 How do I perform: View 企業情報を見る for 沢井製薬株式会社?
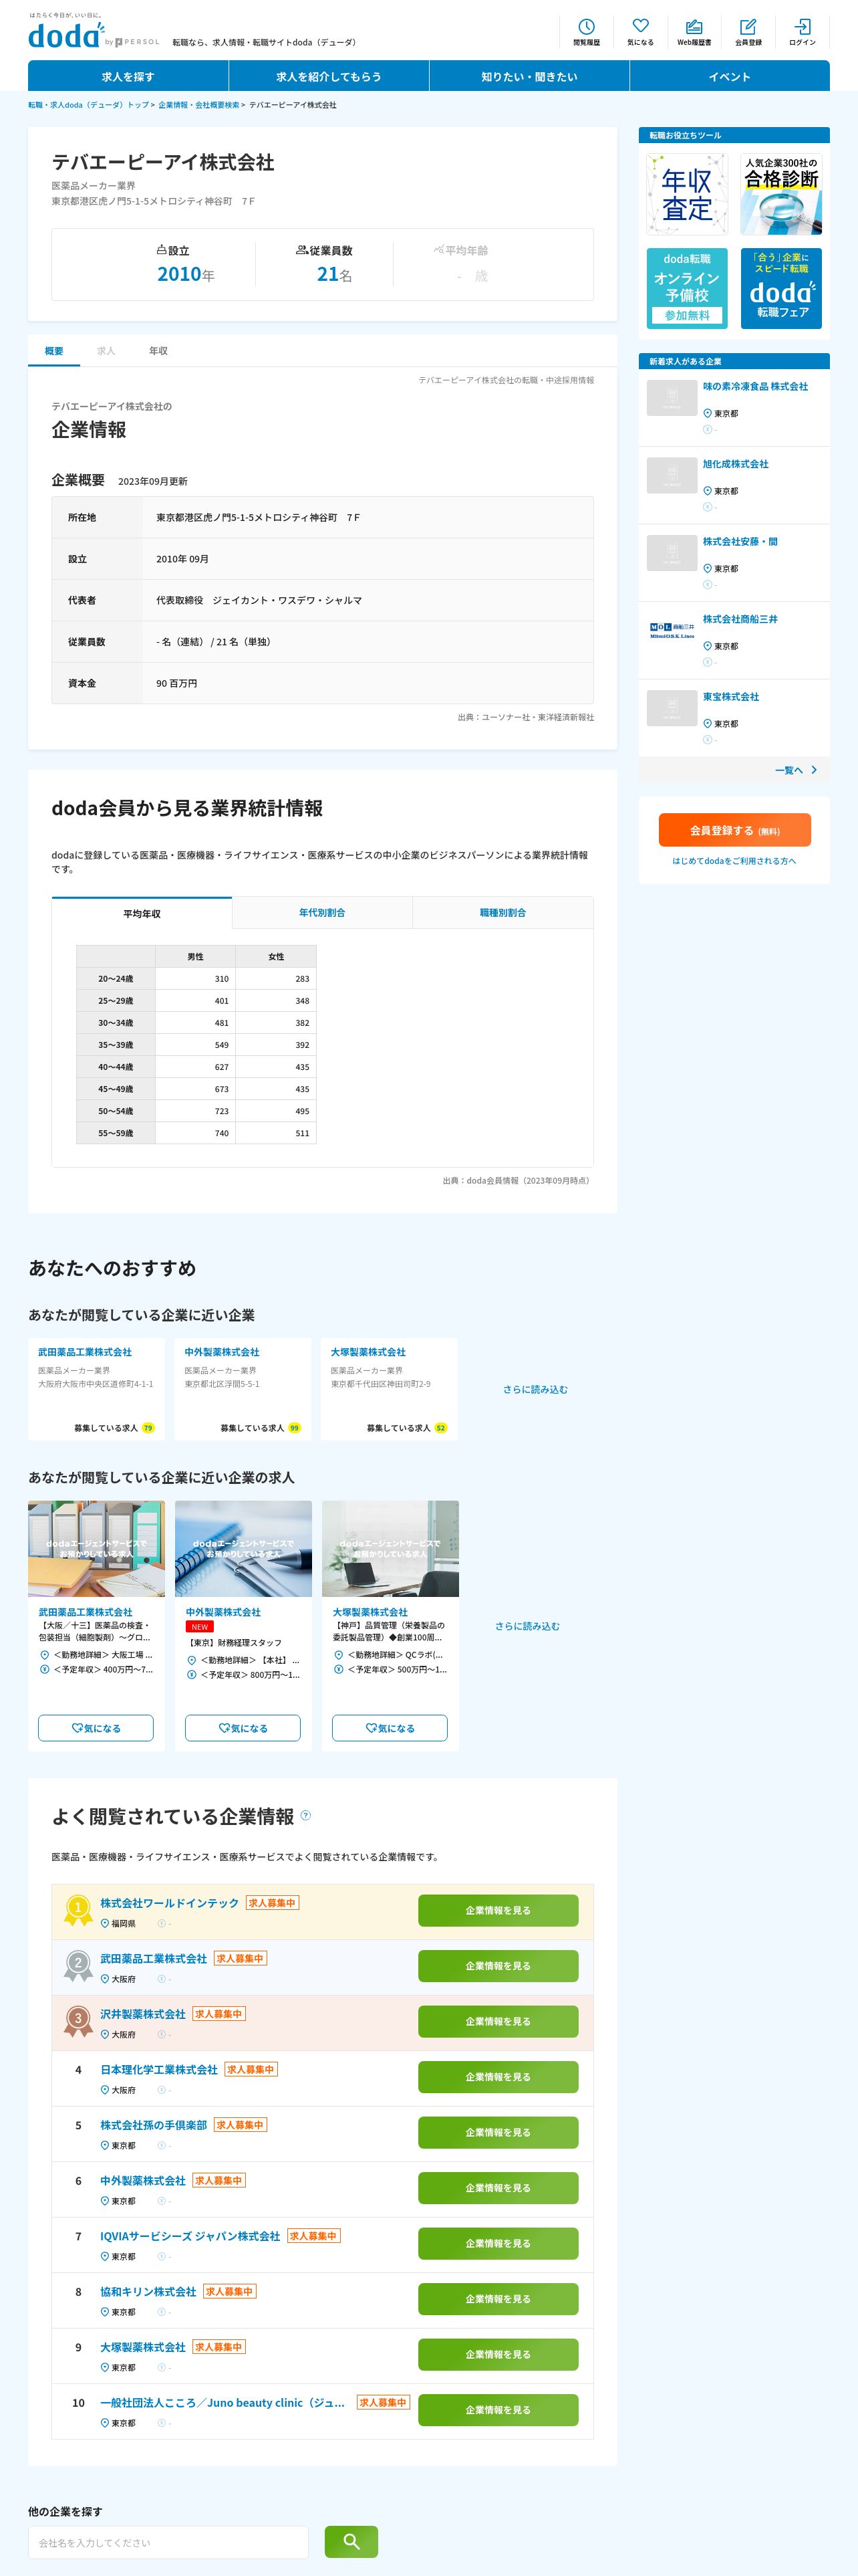(498, 2021)
